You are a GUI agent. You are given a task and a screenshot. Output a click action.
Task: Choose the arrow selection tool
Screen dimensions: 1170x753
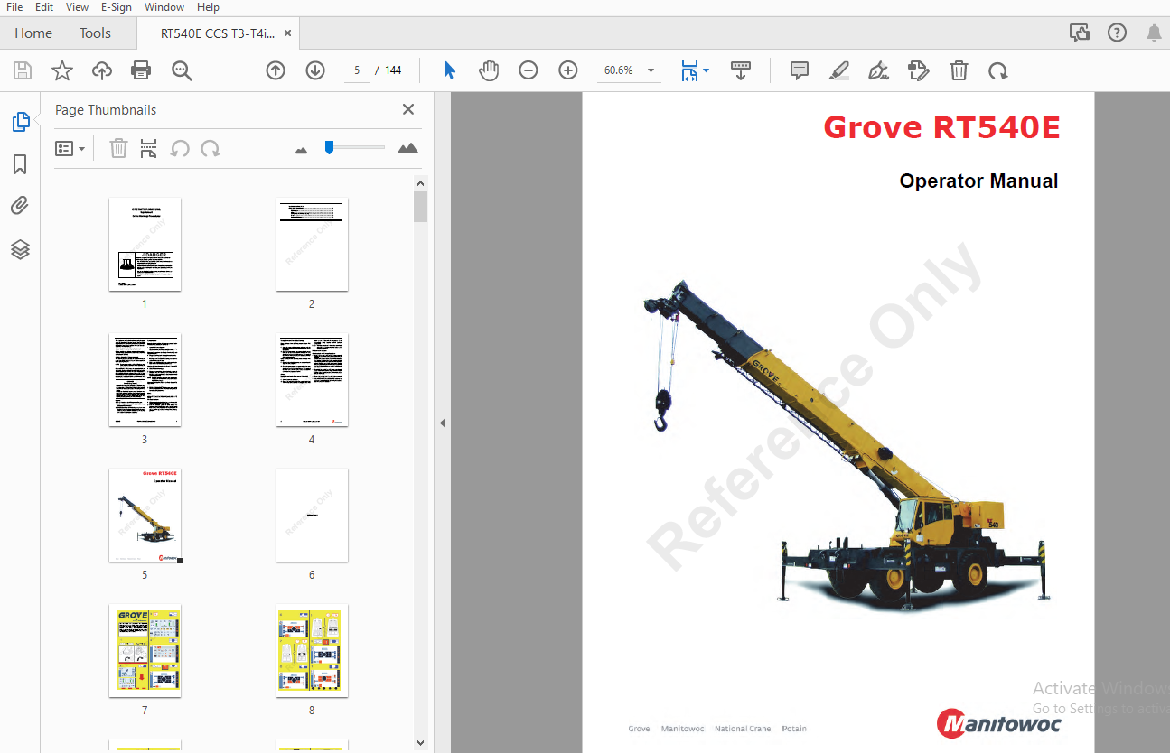click(x=449, y=70)
